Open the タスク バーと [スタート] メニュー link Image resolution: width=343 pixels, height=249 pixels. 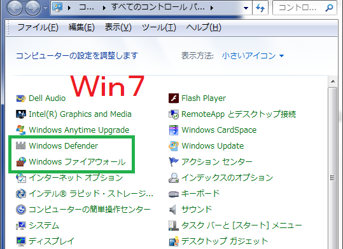(x=242, y=225)
